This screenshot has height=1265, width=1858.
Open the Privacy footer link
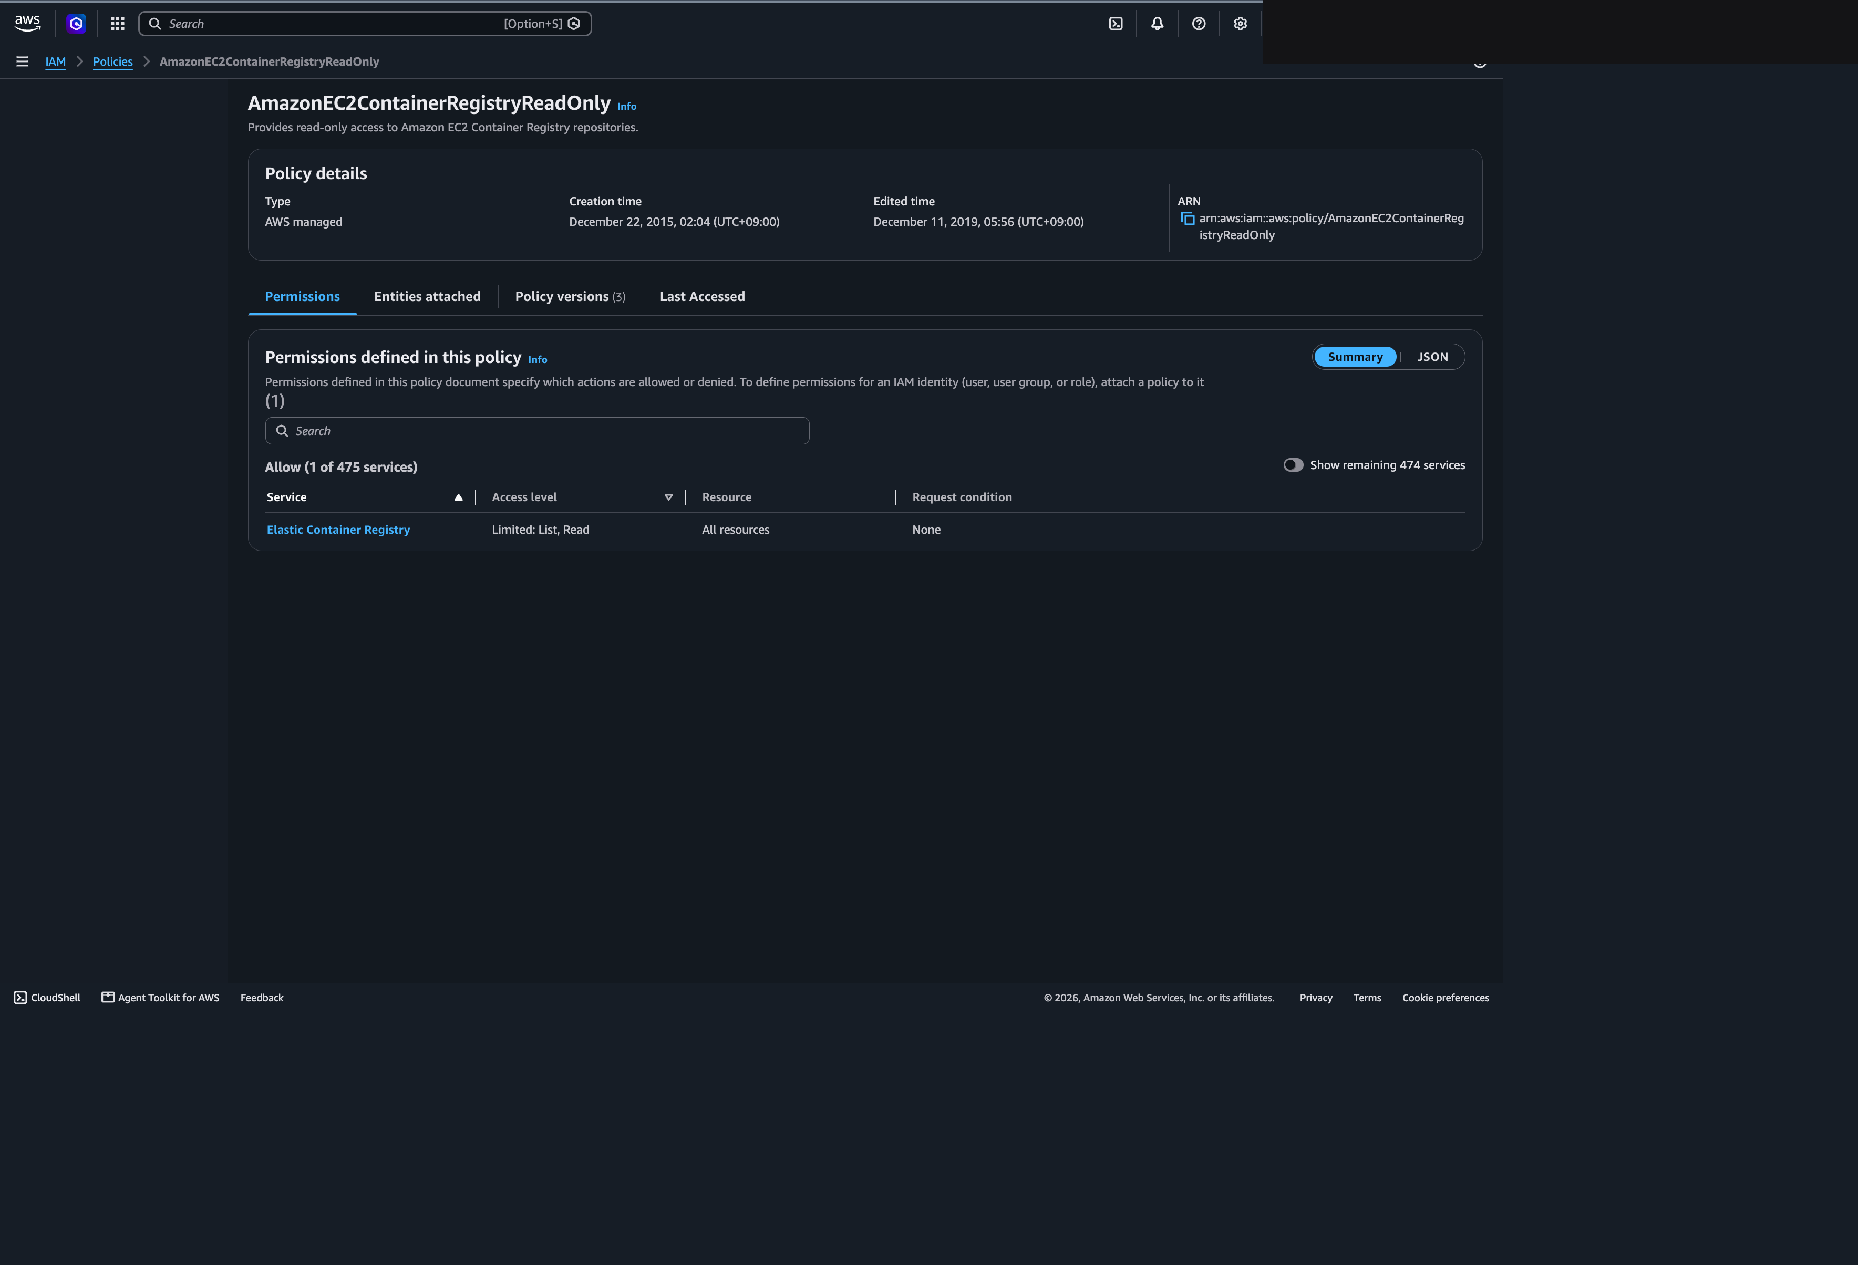pos(1316,997)
